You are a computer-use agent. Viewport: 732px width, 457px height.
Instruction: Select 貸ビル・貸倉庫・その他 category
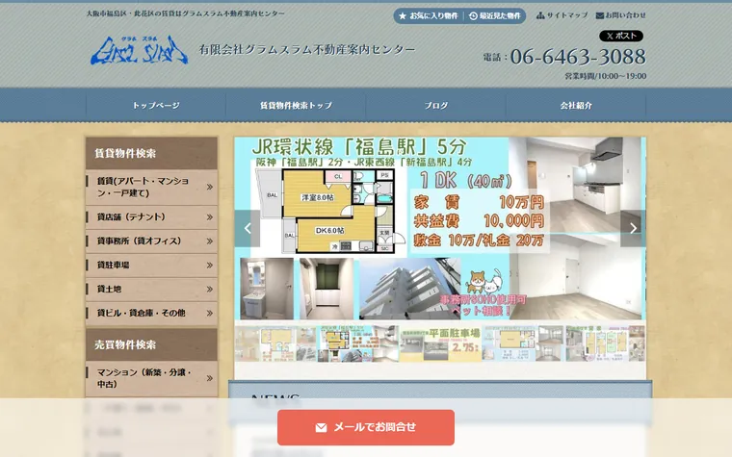click(152, 313)
